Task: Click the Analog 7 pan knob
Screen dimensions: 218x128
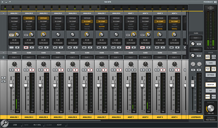Action: click(x=102, y=64)
